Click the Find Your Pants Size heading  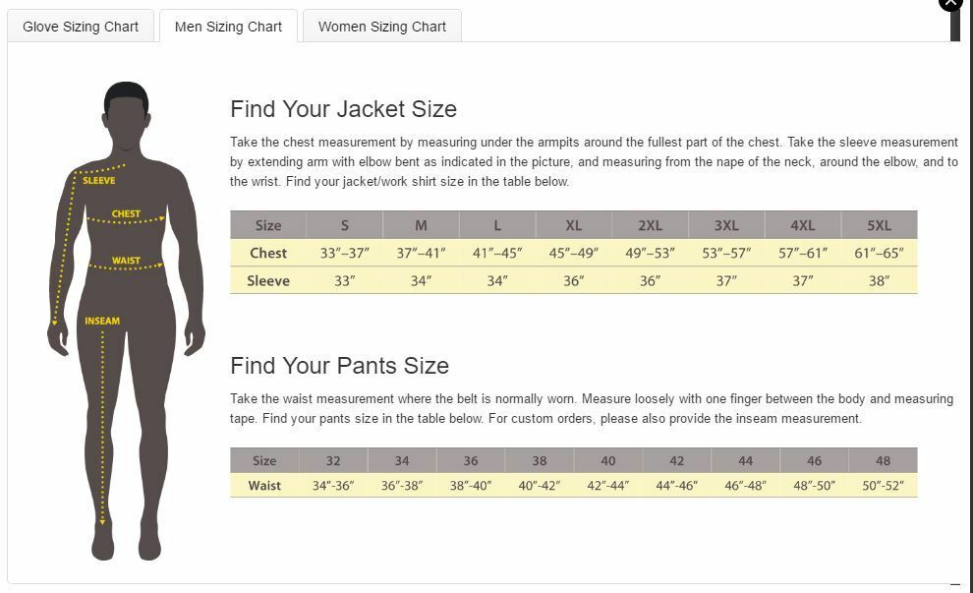pyautogui.click(x=339, y=366)
